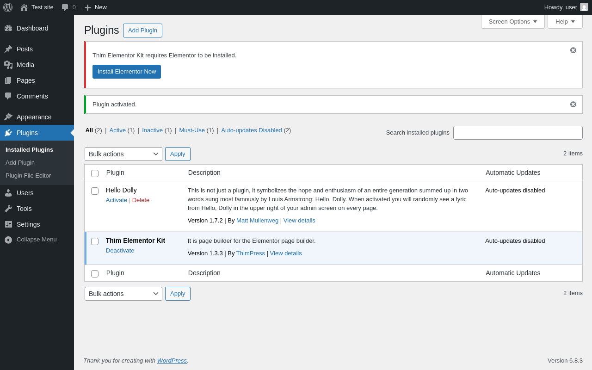Click the Appearance paintbrush icon

(8, 117)
